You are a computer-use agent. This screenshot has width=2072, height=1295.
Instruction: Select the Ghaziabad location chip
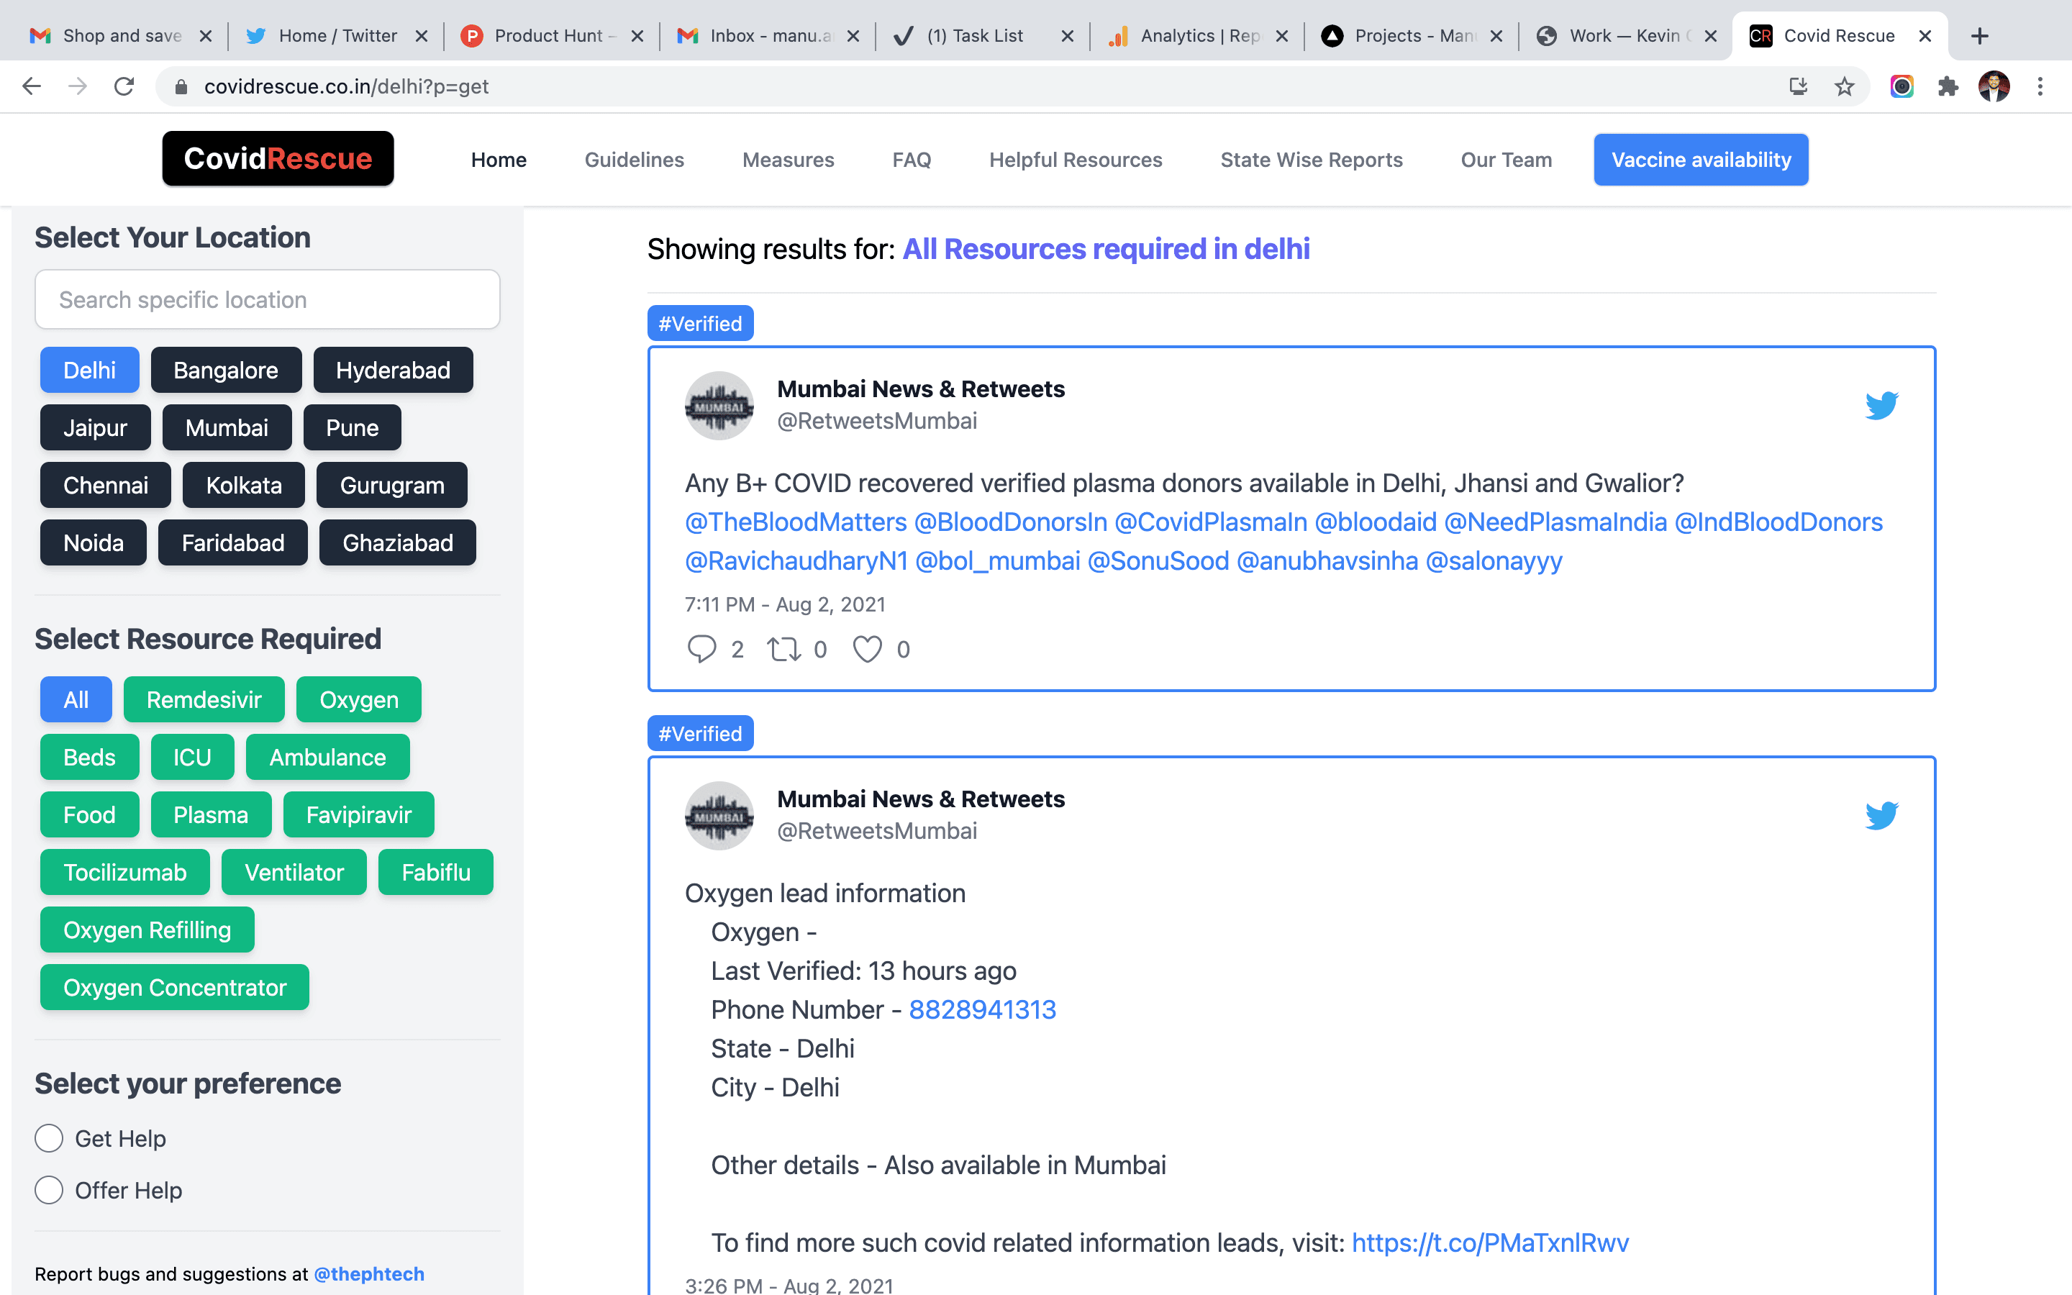click(398, 542)
